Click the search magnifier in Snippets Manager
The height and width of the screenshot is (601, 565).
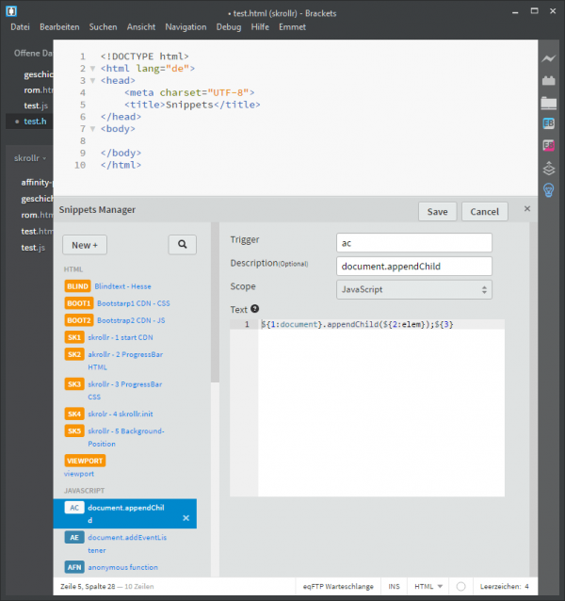(x=183, y=245)
